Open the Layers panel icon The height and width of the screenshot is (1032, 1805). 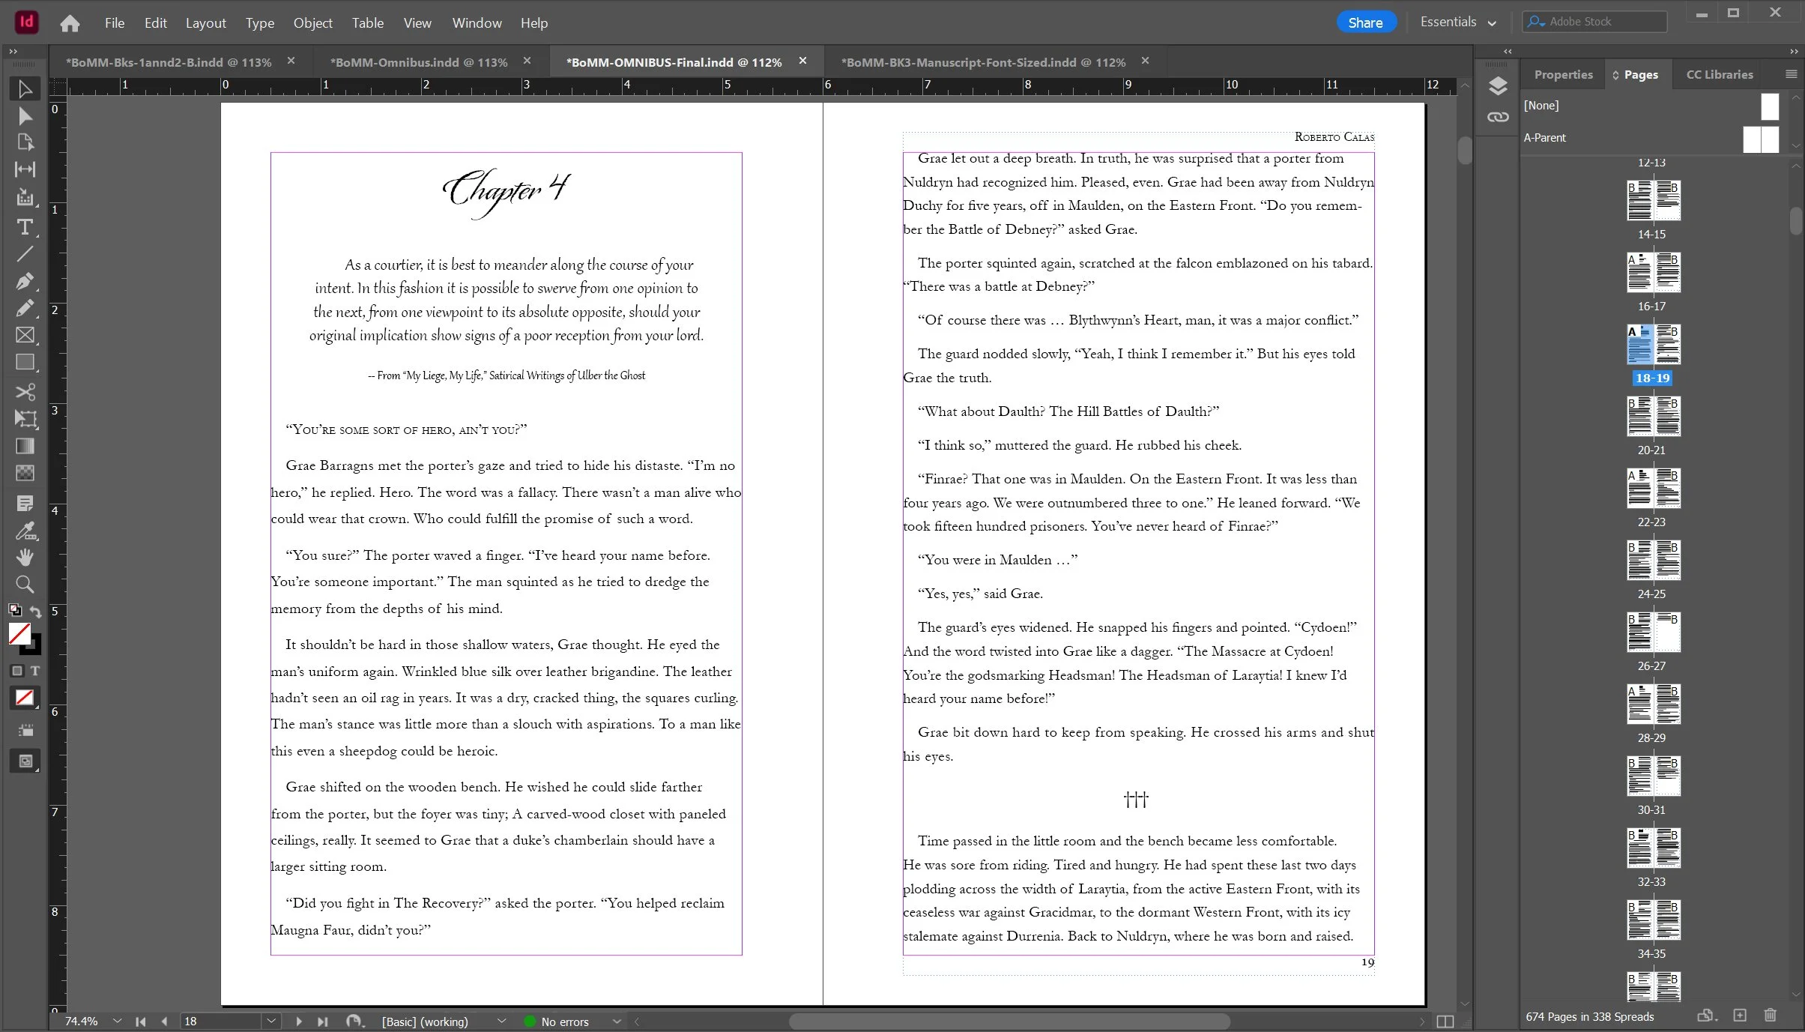pyautogui.click(x=1498, y=86)
